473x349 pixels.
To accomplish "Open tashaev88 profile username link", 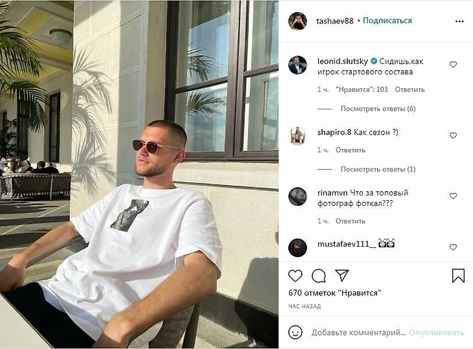I will 335,21.
